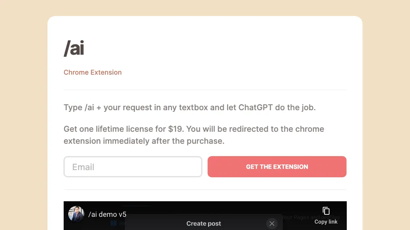
Task: Click the 'Your Pages and profiles' text in video
Action: [311, 217]
